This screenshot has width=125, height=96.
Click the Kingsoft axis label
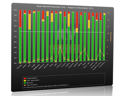(75, 65)
